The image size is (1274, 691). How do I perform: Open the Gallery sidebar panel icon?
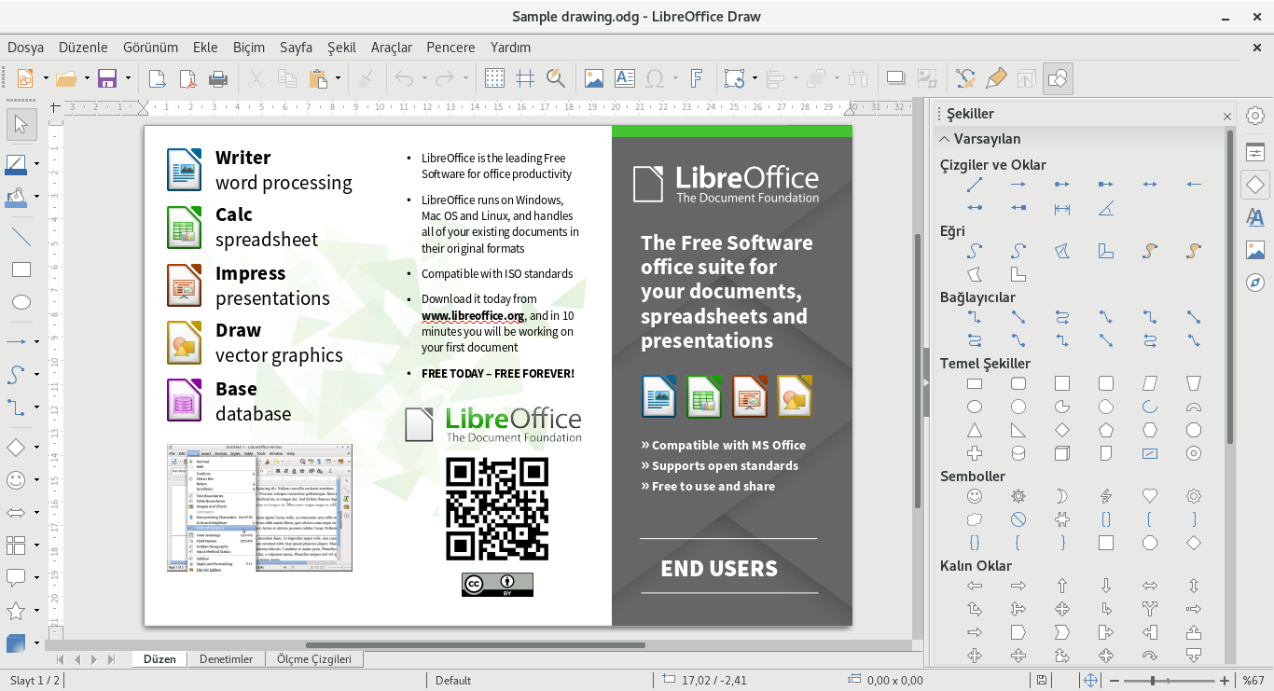coord(1255,249)
